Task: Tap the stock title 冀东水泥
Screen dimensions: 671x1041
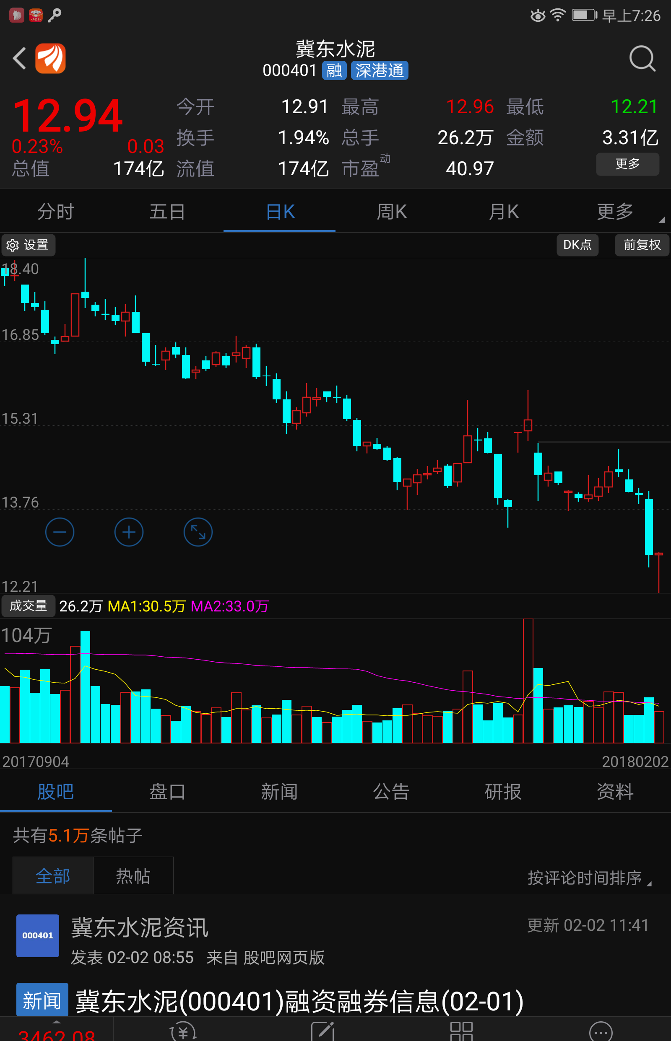Action: pyautogui.click(x=335, y=49)
